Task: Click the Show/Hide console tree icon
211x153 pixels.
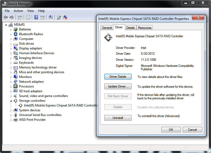Action: point(20,17)
